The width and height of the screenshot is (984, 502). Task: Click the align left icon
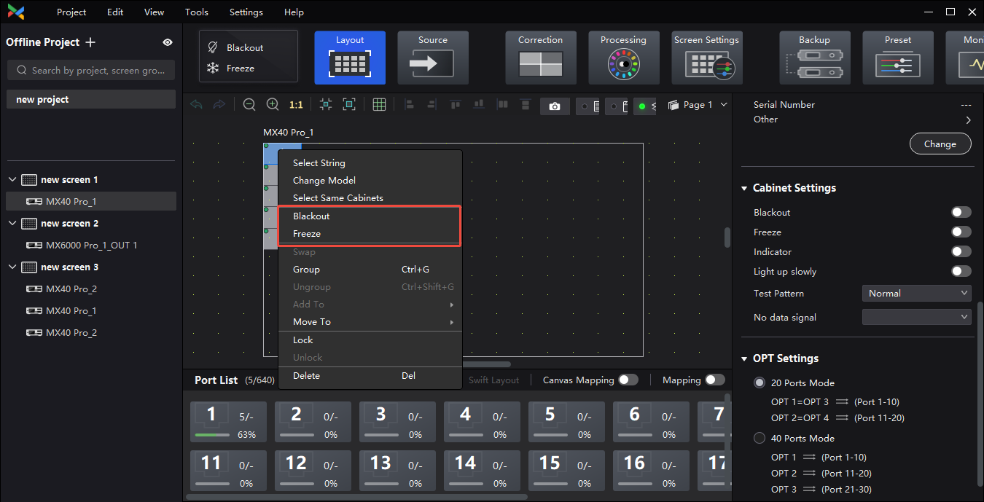coord(409,105)
